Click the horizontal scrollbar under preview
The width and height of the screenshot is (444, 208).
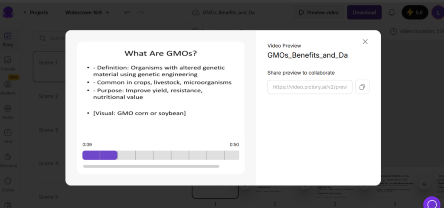click(x=151, y=166)
